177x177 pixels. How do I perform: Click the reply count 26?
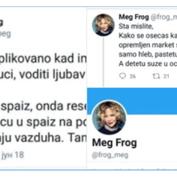(x=132, y=76)
